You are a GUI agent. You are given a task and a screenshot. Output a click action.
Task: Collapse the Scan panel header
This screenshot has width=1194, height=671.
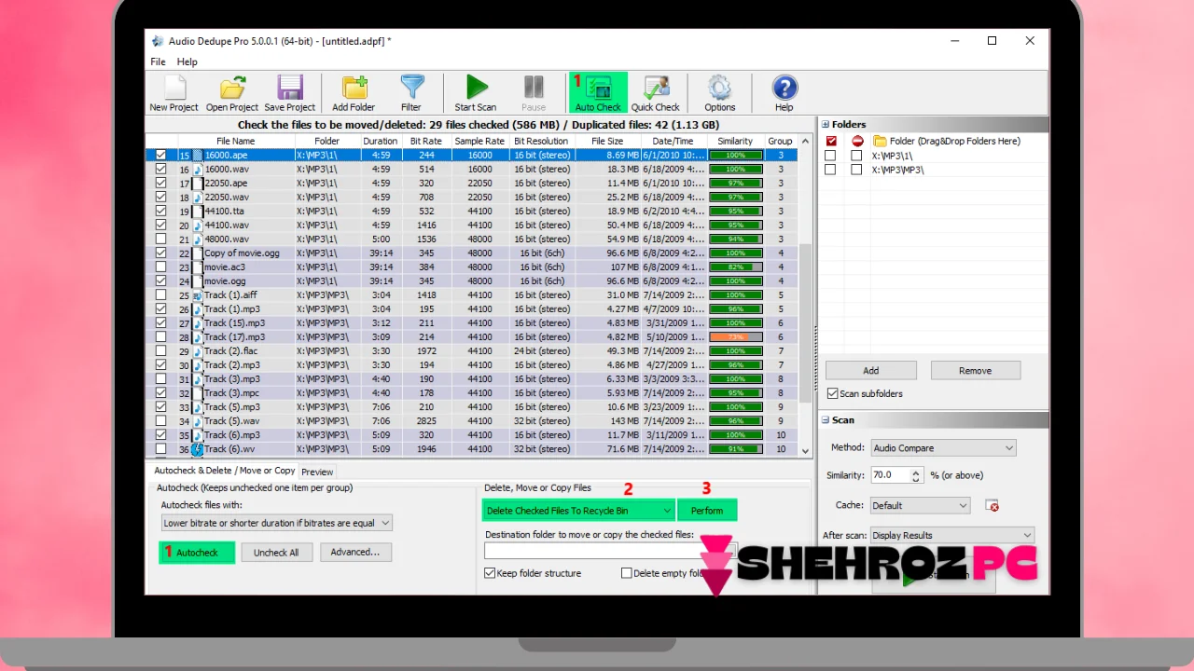click(x=826, y=420)
